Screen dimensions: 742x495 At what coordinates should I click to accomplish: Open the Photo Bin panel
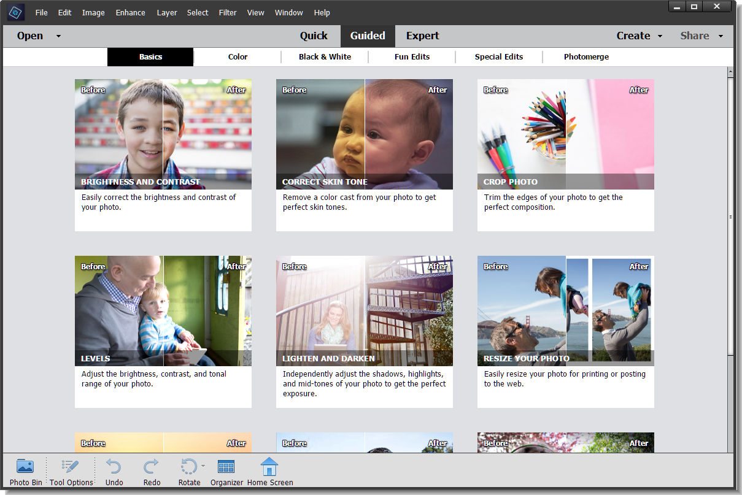(25, 472)
